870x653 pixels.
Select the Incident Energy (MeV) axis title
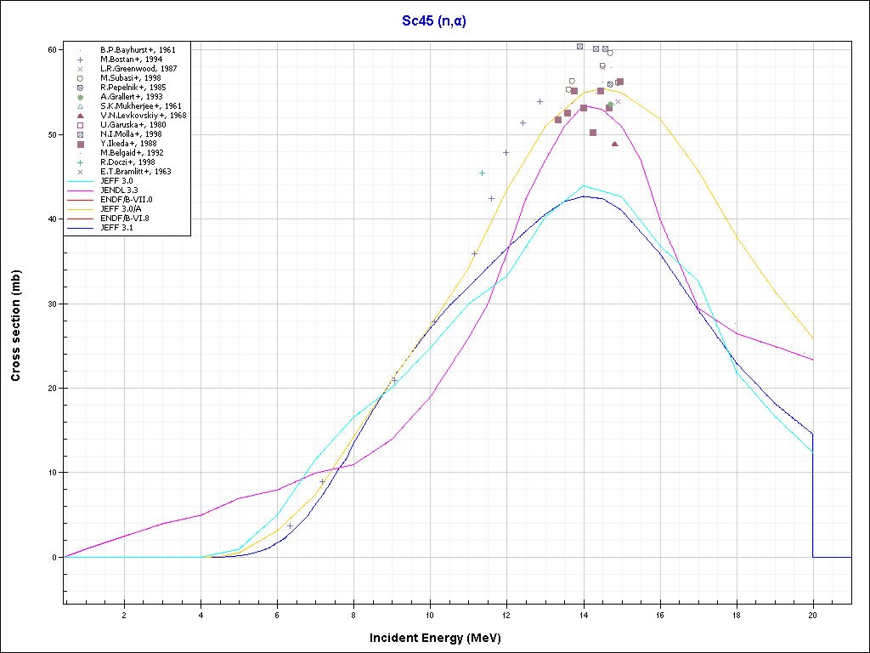pos(440,638)
